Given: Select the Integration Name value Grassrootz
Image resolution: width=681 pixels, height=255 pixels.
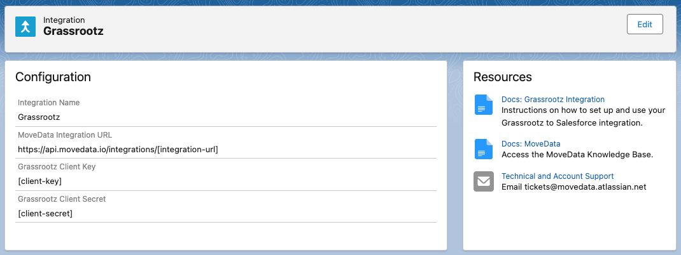Looking at the screenshot, I should click(x=39, y=117).
